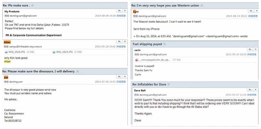Image resolution: width=261 pixels, height=129 pixels.
Task: Star the Western Union thread
Action: pyautogui.click(x=202, y=5)
